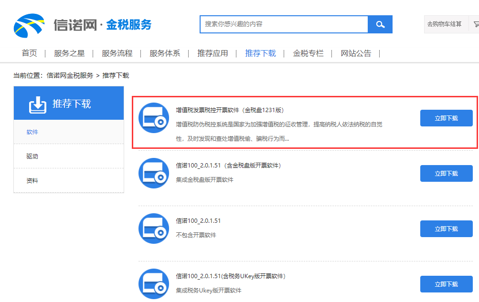The image size is (479, 302).
Task: Click breadcrumb link 信诺网金税服务
Action: point(70,75)
